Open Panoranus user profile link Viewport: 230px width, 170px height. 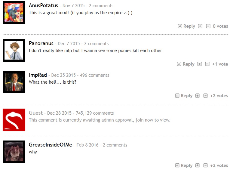tap(41, 43)
